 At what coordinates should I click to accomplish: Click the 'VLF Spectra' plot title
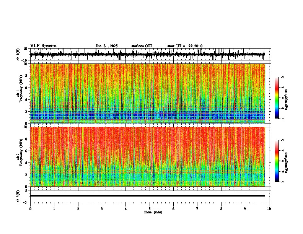(43, 46)
